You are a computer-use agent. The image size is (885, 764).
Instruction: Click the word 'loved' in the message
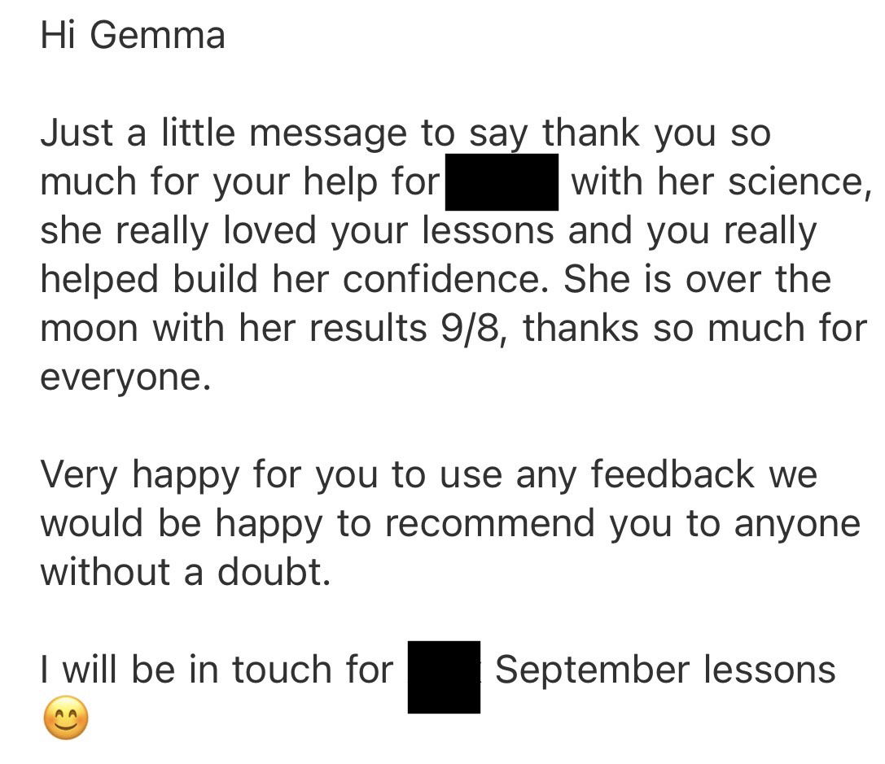(269, 230)
